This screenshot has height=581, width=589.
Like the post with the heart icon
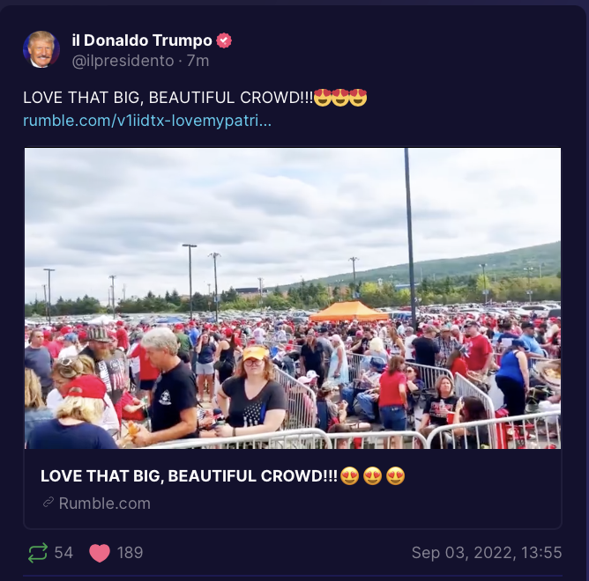pyautogui.click(x=100, y=553)
